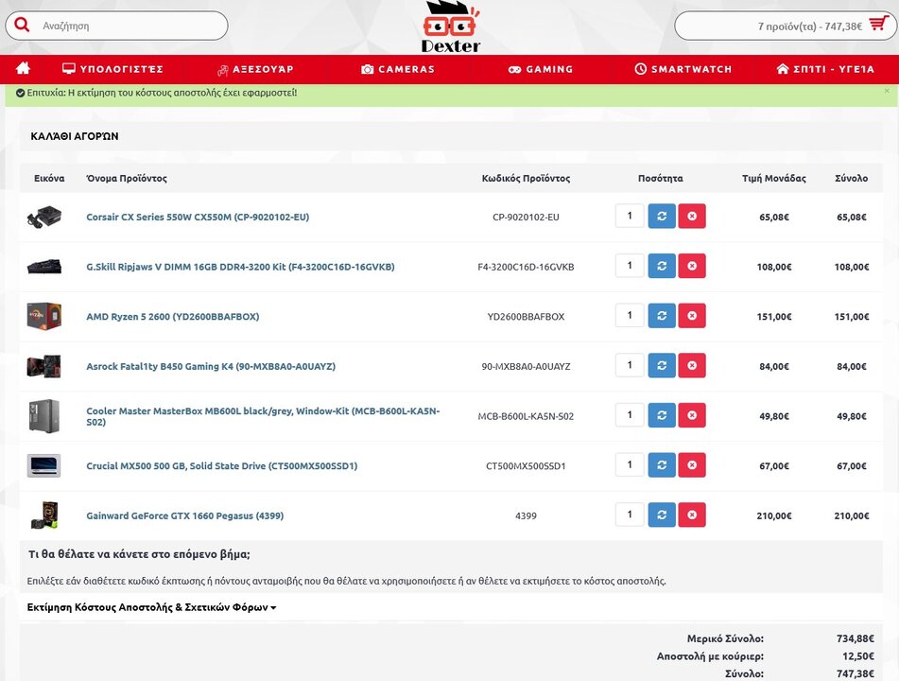Select product code CT500MX500SSD1

coord(526,466)
